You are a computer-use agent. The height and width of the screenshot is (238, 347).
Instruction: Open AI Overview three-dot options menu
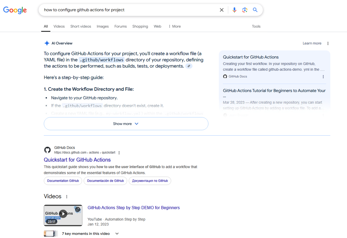point(328,43)
